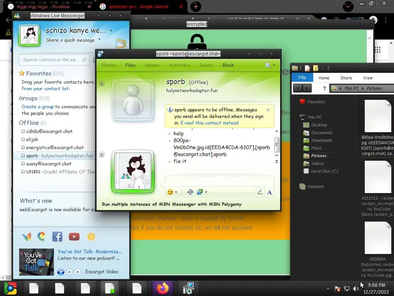Click Block in the chat window menu
The height and width of the screenshot is (296, 394).
pos(228,65)
